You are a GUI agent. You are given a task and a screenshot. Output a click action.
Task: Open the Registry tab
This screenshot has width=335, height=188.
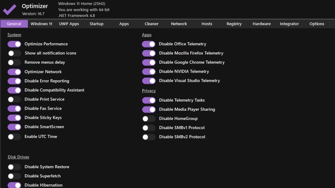(234, 24)
